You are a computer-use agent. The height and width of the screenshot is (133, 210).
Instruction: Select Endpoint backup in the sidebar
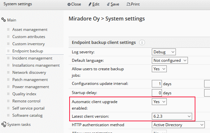pyautogui.click(x=28, y=51)
